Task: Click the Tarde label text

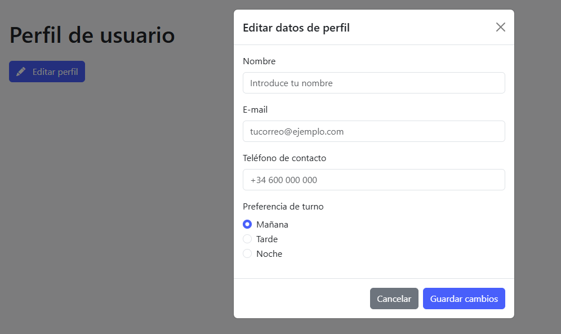Action: tap(267, 239)
